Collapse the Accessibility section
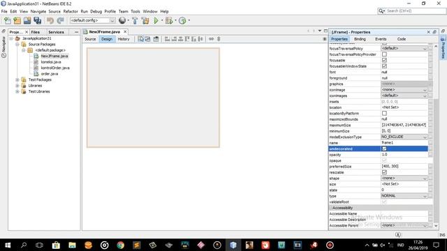The width and height of the screenshot is (447, 251). [331, 208]
